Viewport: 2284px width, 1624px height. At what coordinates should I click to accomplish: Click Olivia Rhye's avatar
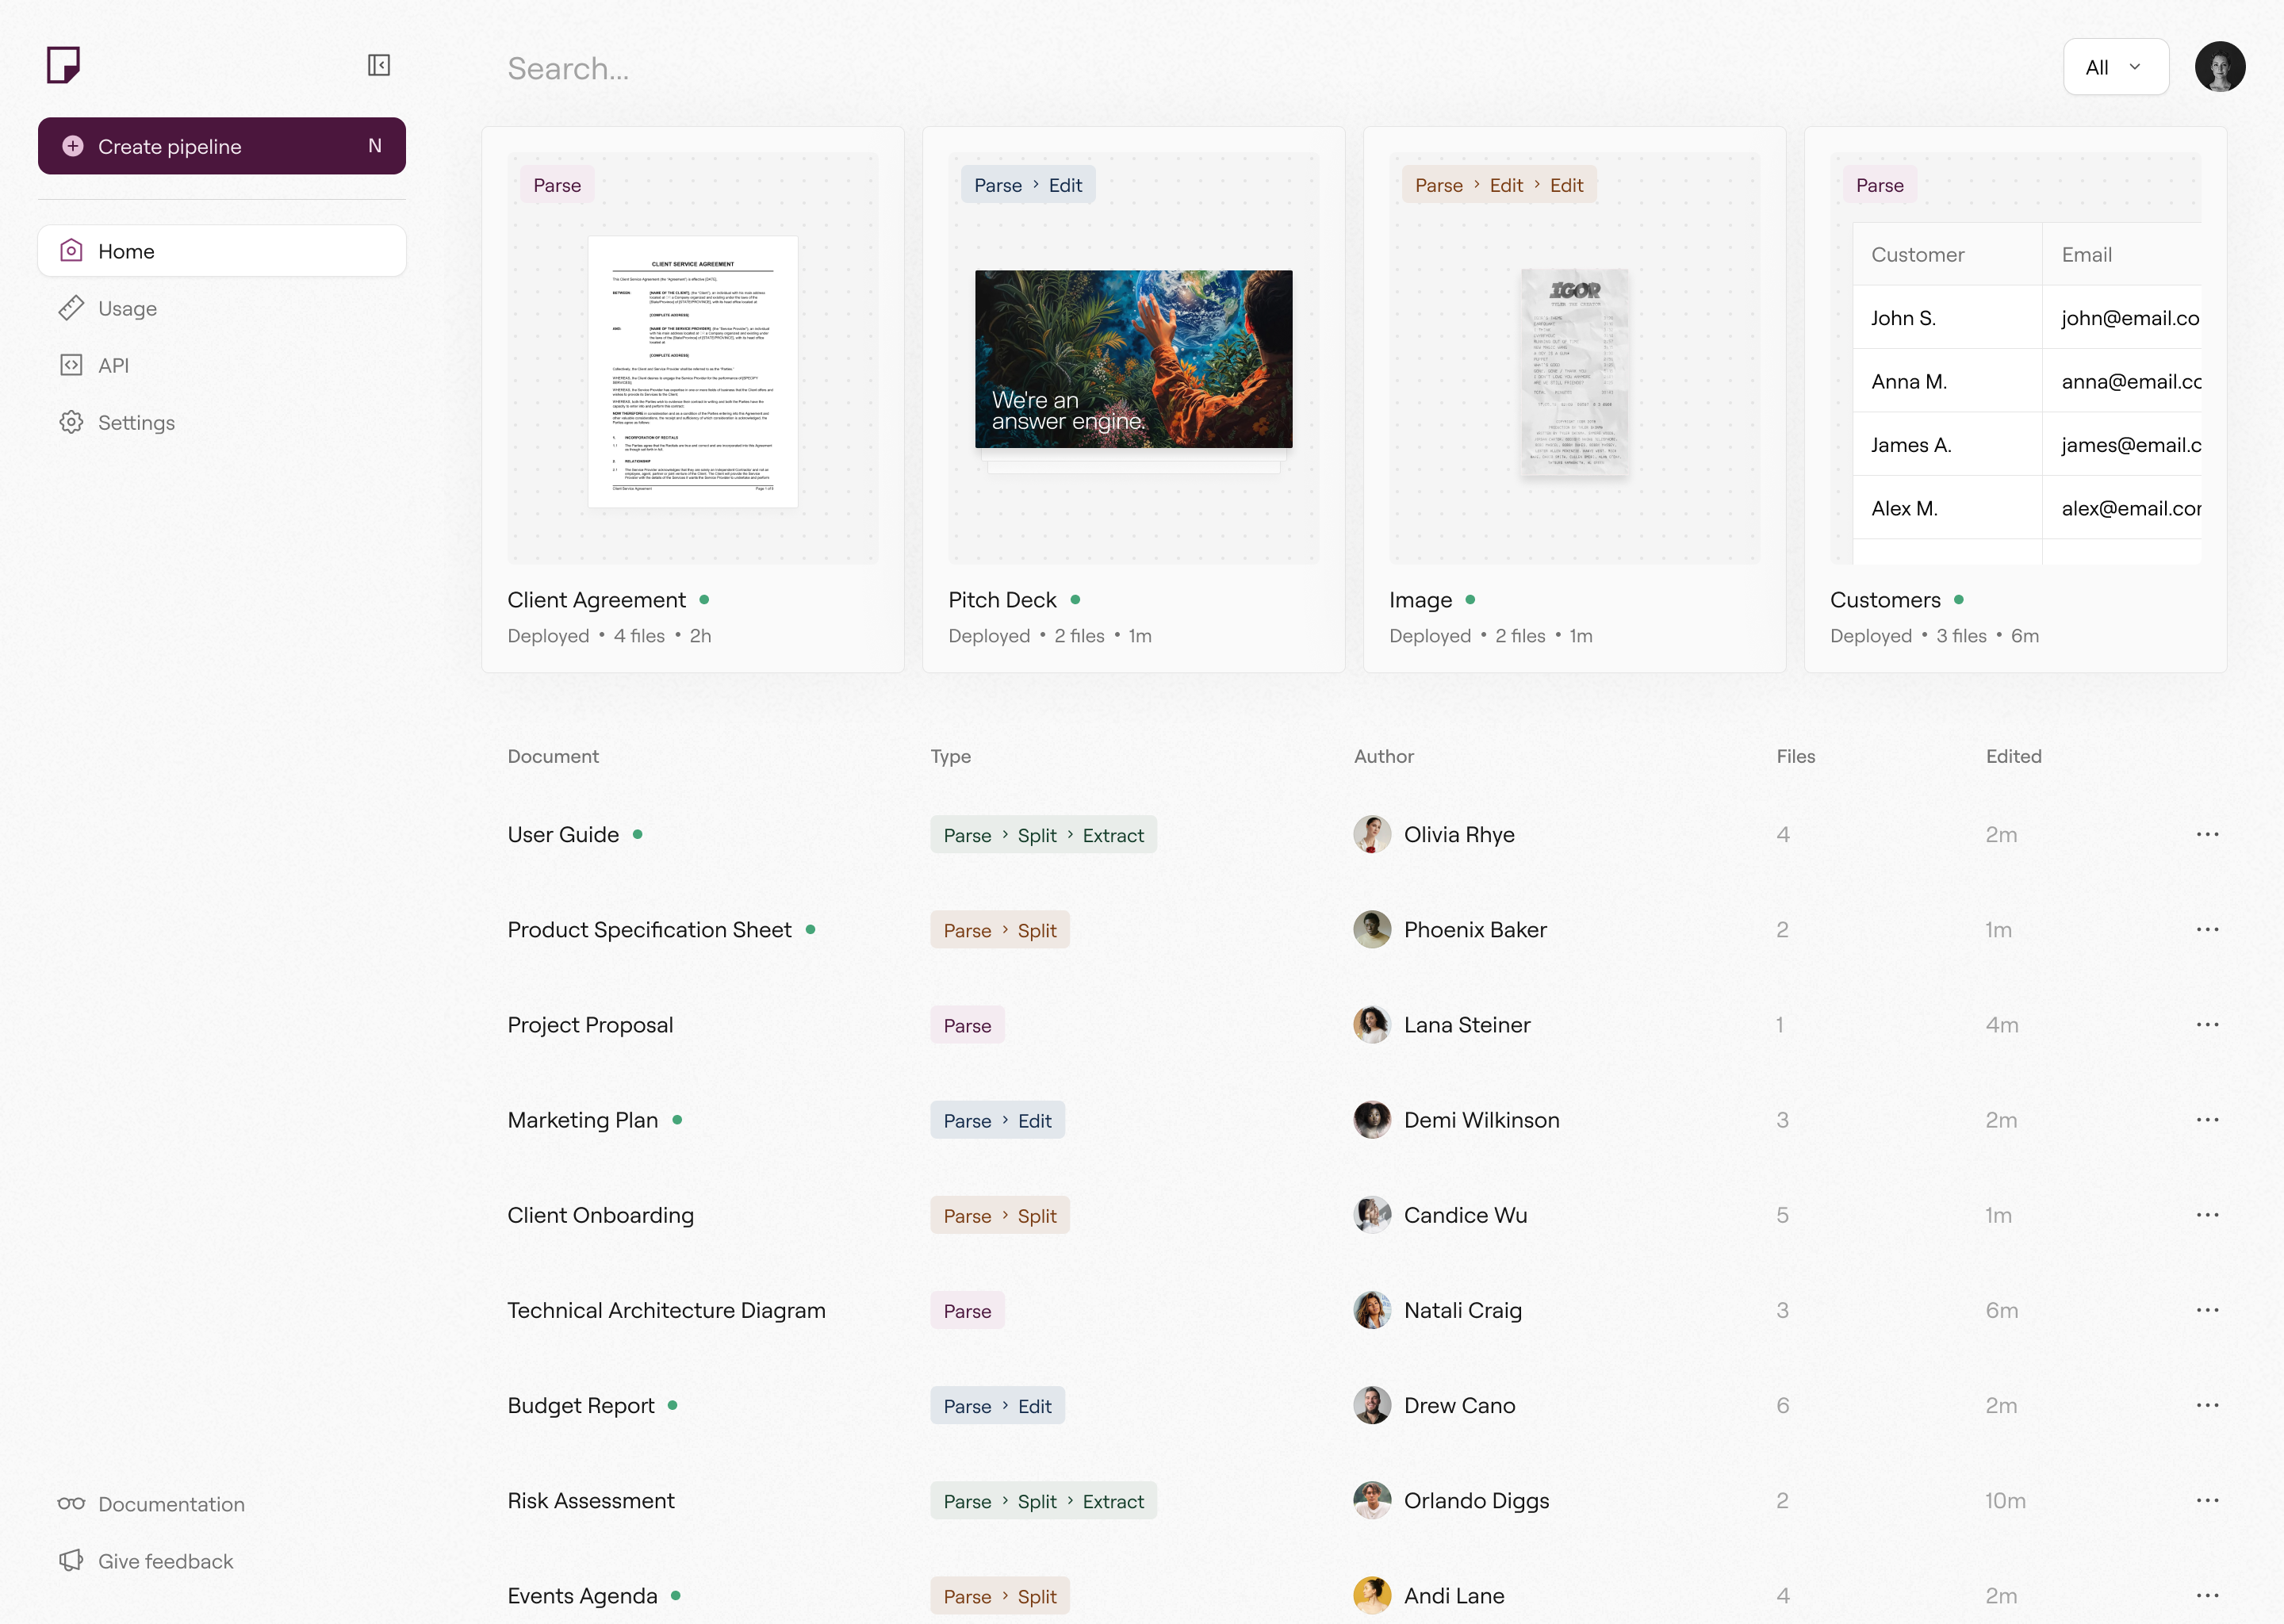click(1372, 834)
